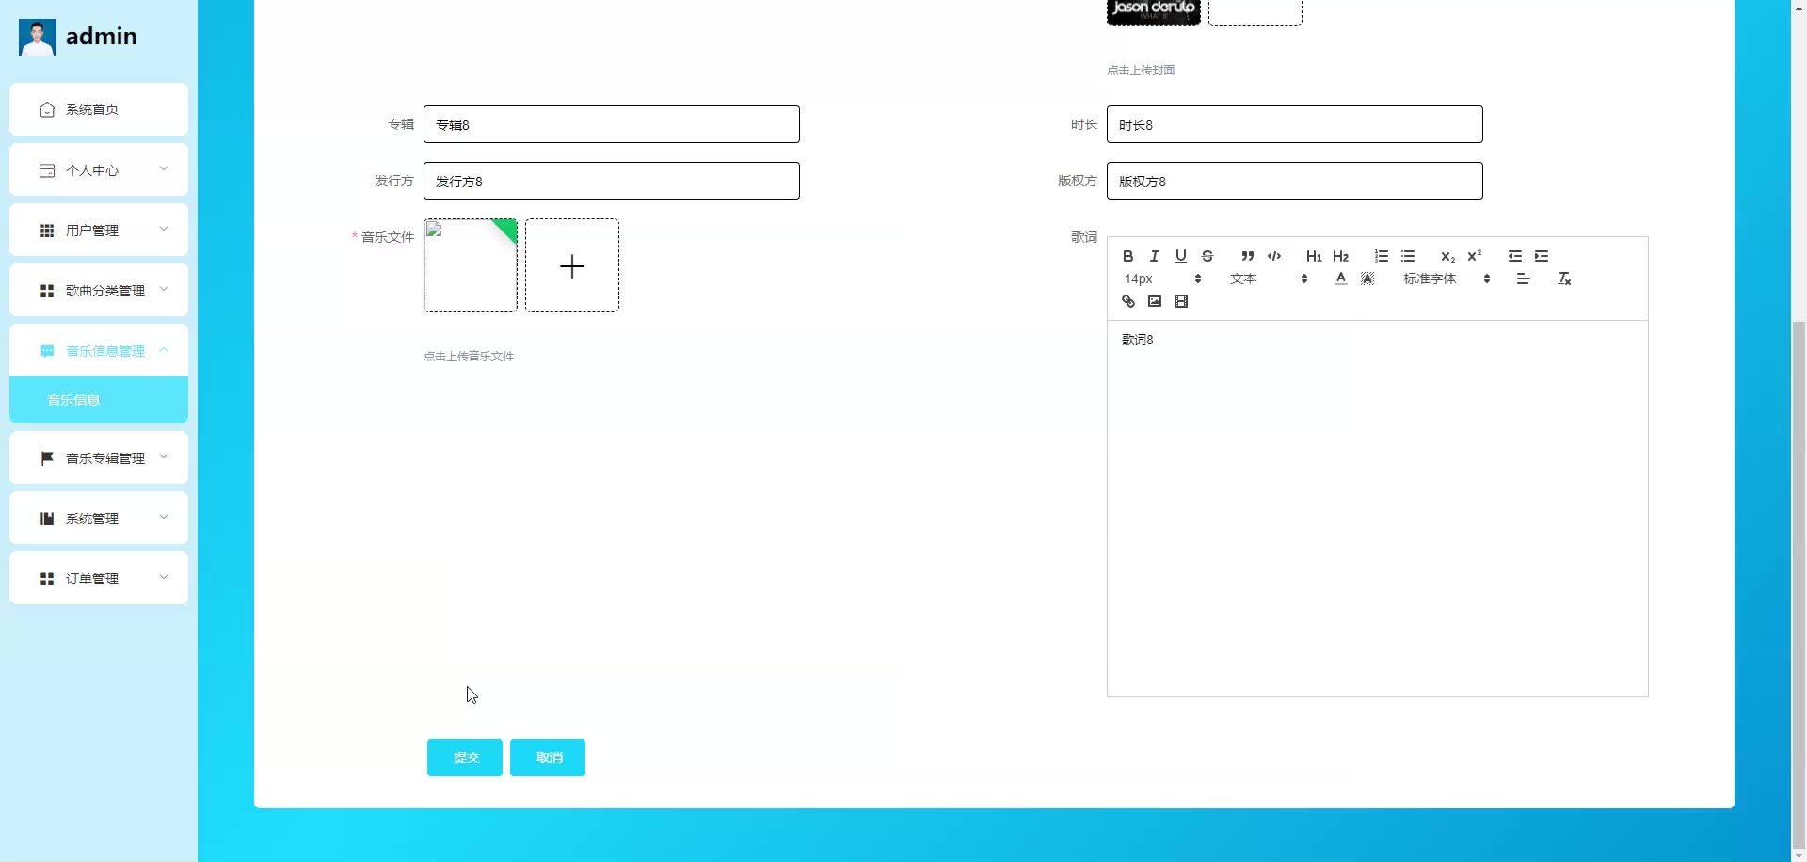
Task: Decrease indent in lyrics editor
Action: click(1514, 256)
